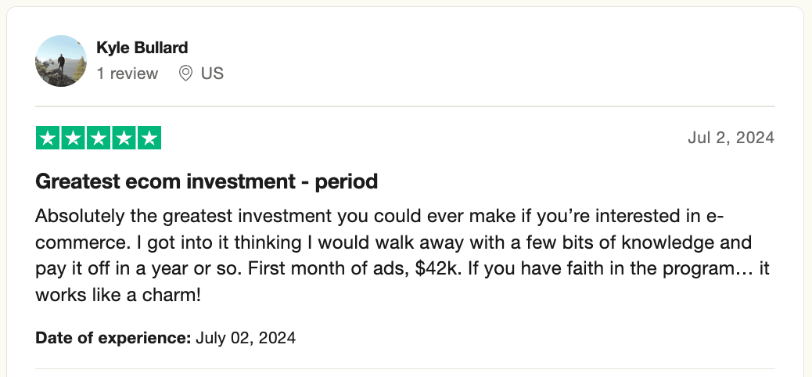Select the fifth and last rating star
This screenshot has width=812, height=377.
click(x=149, y=138)
